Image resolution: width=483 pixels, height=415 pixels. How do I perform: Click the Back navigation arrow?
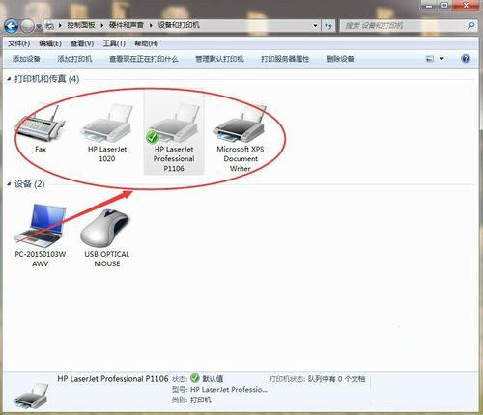(x=12, y=26)
